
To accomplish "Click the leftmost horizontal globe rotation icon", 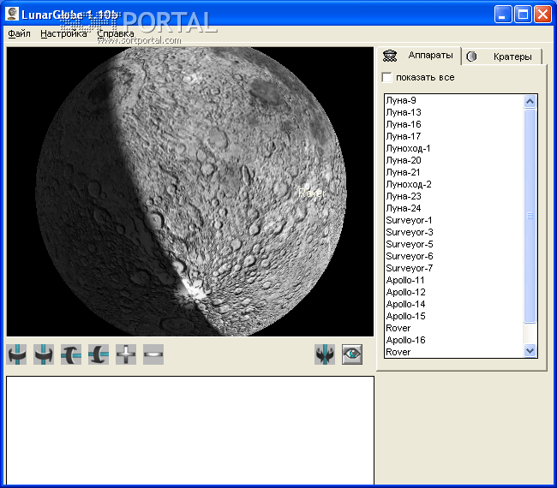I will [x=16, y=354].
